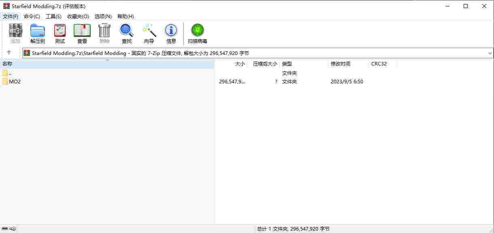Viewport: 494px width, 233px height.
Task: Click MO2 size value 296,547,9...
Action: pos(232,81)
